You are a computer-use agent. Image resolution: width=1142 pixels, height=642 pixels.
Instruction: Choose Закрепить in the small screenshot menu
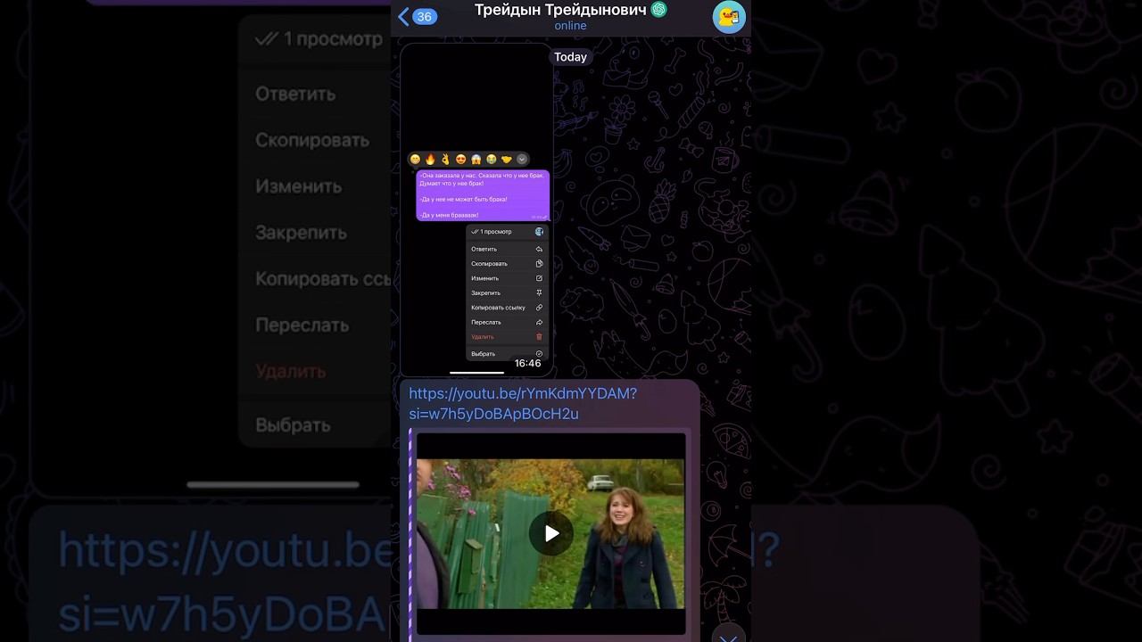click(x=507, y=292)
